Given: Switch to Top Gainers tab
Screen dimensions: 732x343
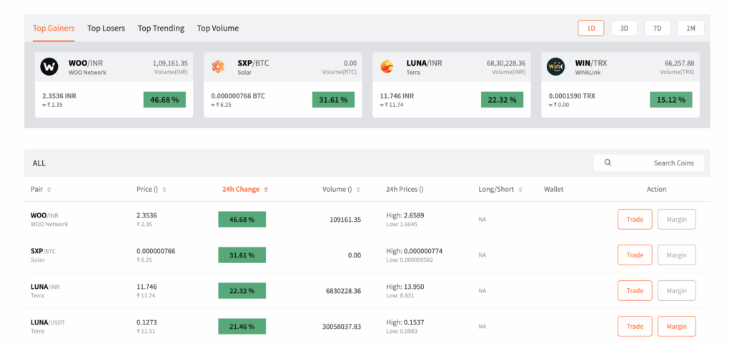Looking at the screenshot, I should [x=54, y=29].
